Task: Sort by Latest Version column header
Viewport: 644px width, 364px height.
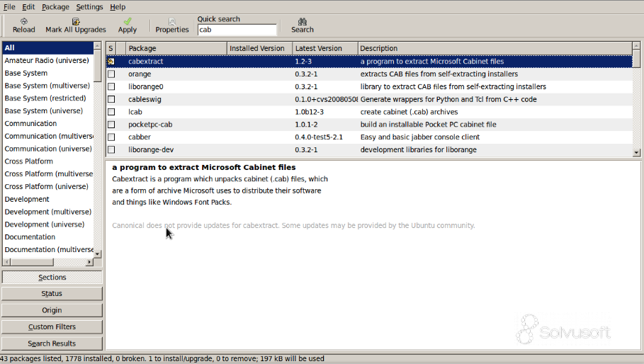Action: coord(325,48)
